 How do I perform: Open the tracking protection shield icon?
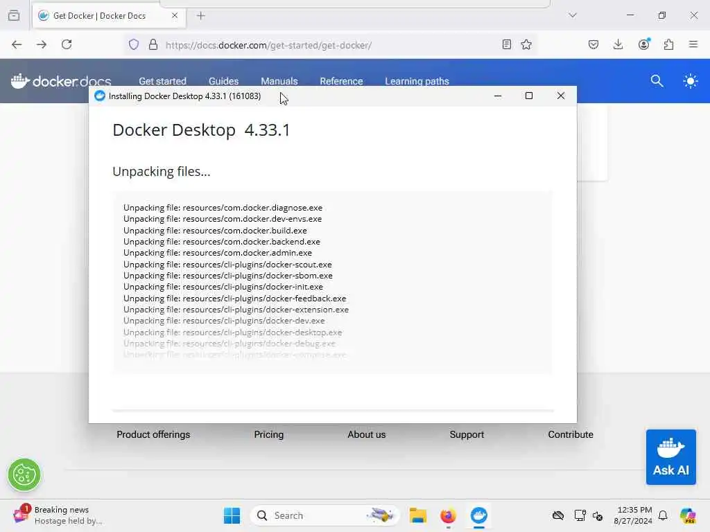[134, 44]
